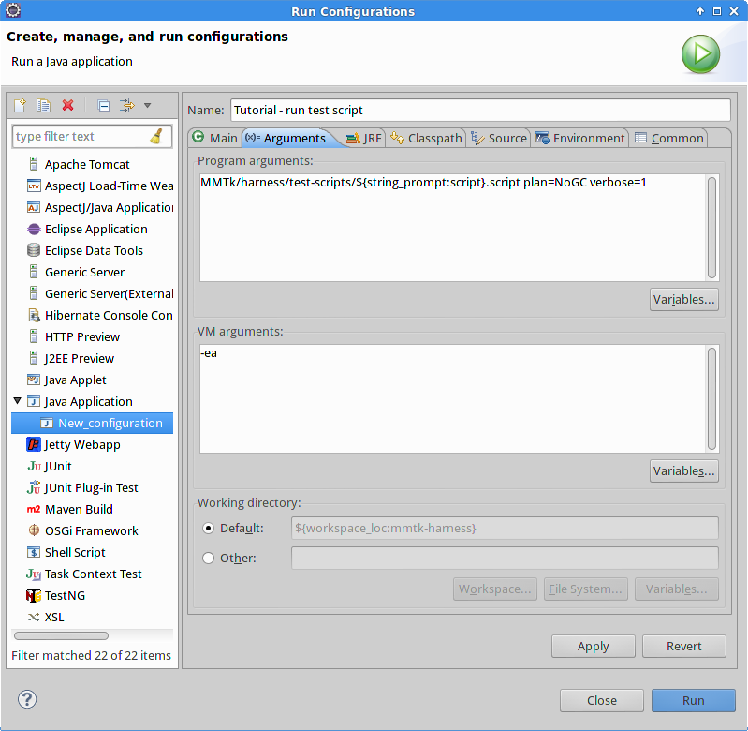Switch to the Classpath tab
The image size is (748, 731).
426,138
